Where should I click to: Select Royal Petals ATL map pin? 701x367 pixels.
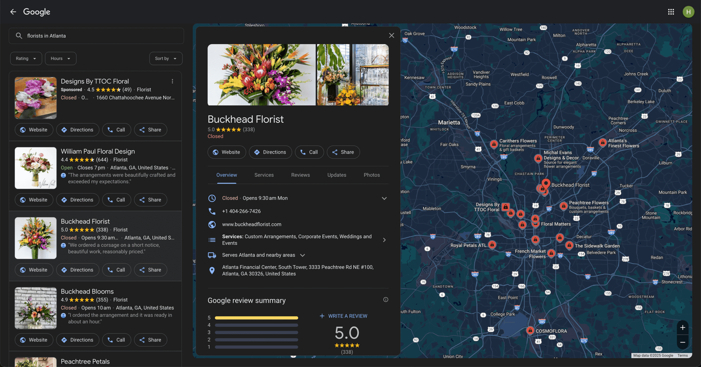click(x=492, y=245)
